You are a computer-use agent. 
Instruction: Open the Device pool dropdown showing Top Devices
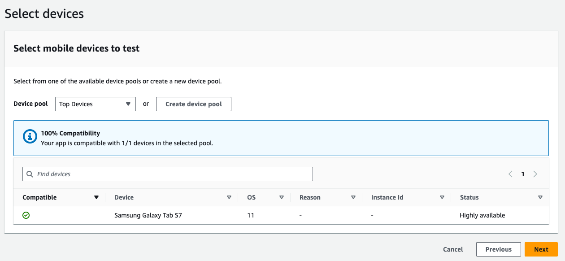95,104
